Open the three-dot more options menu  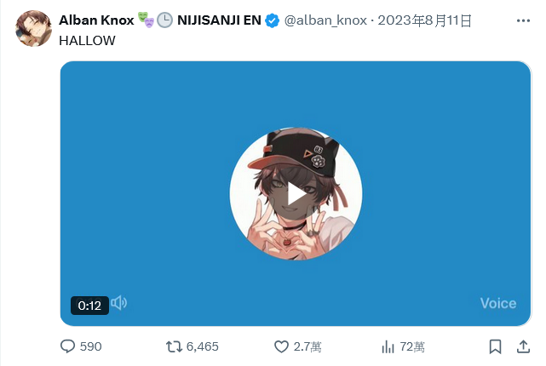tap(523, 21)
